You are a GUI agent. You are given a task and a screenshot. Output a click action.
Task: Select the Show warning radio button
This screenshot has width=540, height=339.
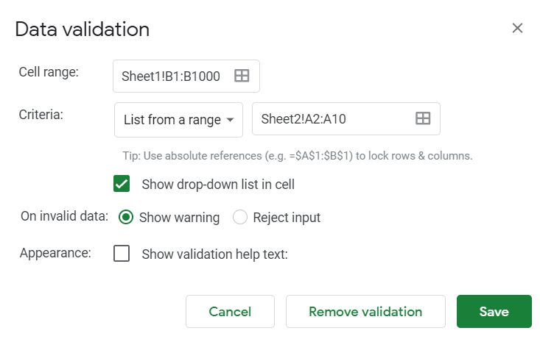[x=126, y=217]
